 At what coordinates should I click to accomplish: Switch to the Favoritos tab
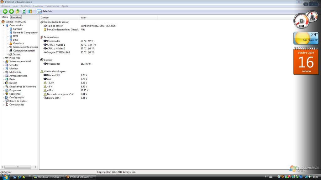click(16, 17)
